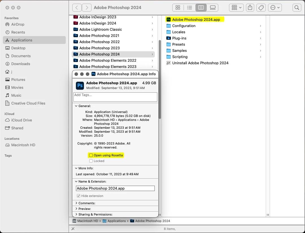Select Adobe Photoshop Elements 2022 folder
The width and height of the screenshot is (305, 233).
(113, 61)
